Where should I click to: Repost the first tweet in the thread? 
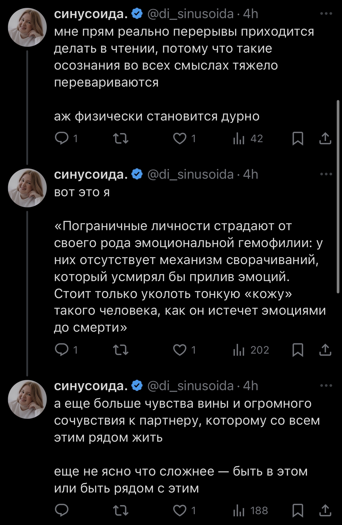[x=121, y=138]
